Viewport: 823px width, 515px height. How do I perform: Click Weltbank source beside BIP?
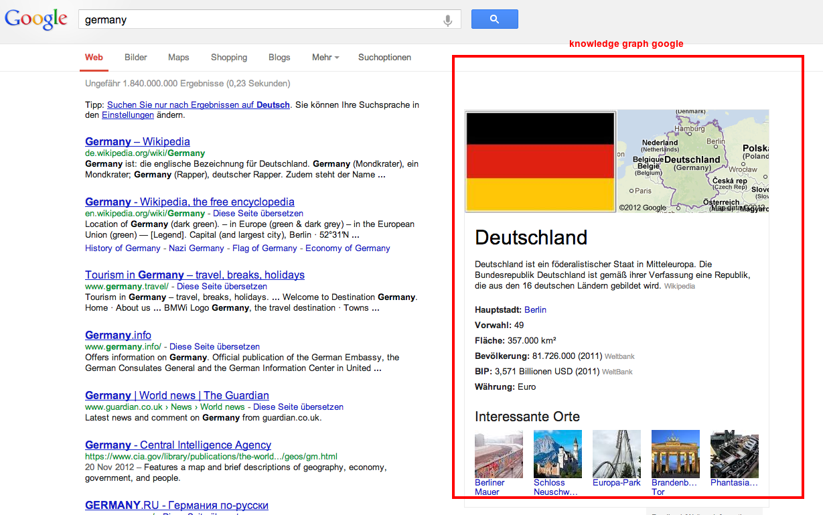pos(617,372)
